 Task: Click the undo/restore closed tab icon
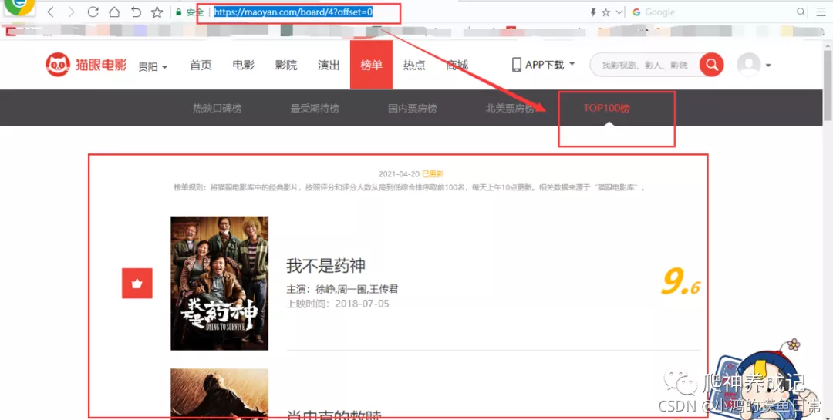click(136, 12)
